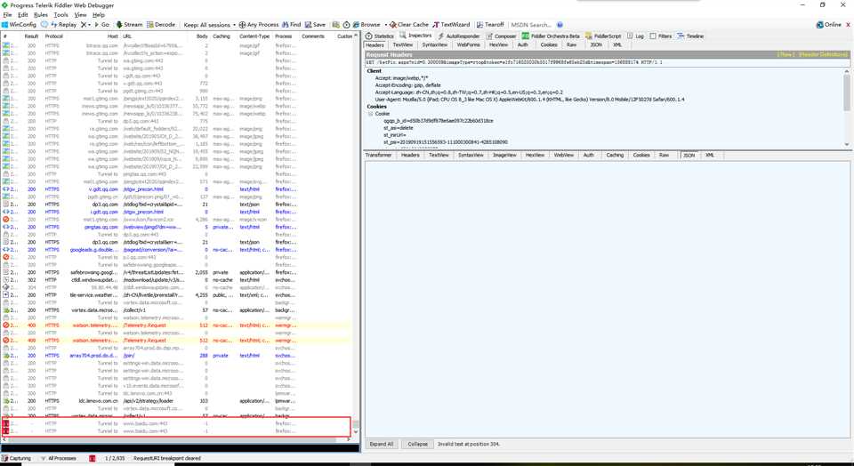The height and width of the screenshot is (466, 854).
Task: Select response Caching tab
Action: [x=615, y=155]
